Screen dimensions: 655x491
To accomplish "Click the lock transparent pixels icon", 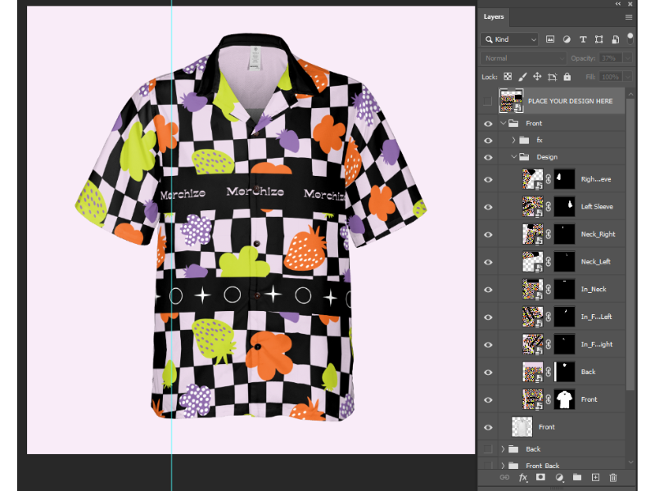I will [x=507, y=77].
